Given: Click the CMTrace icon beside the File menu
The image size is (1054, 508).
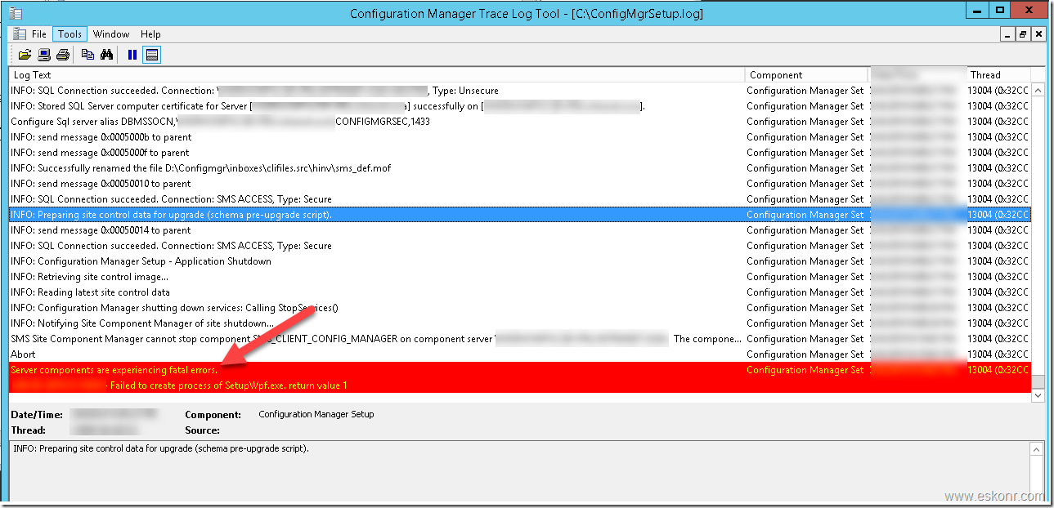Looking at the screenshot, I should (x=18, y=33).
